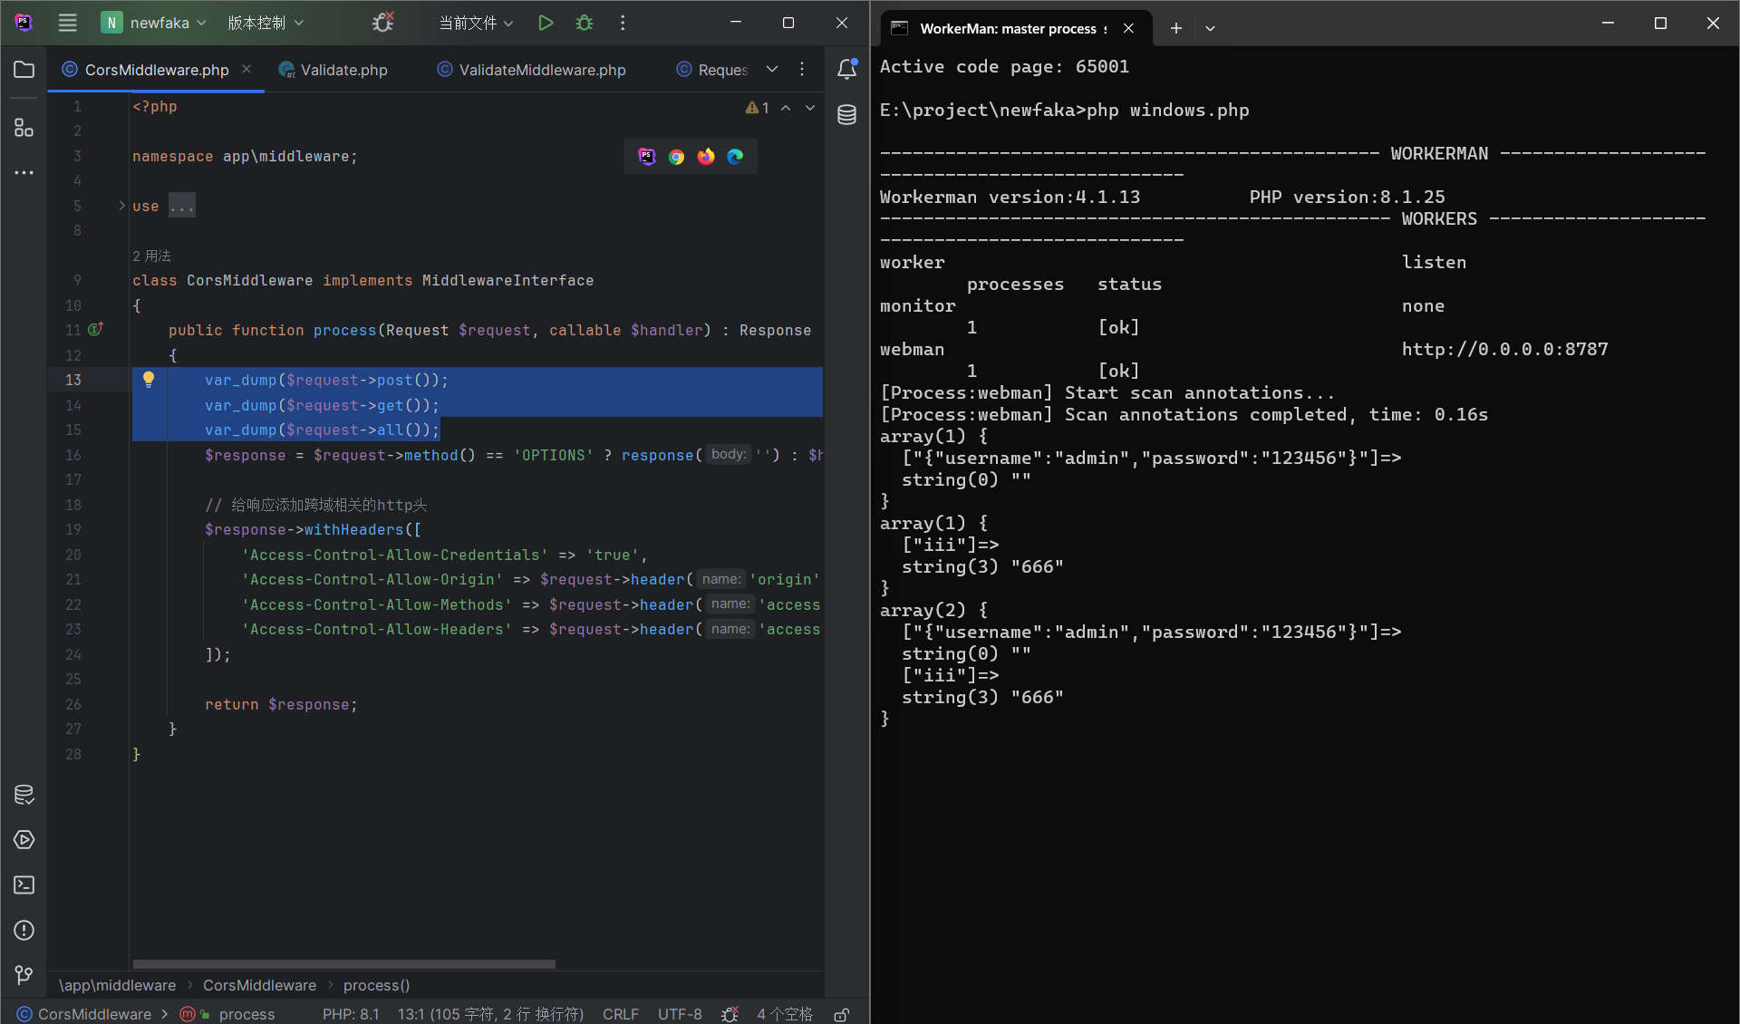Open the Problems tool window icon

click(x=24, y=931)
